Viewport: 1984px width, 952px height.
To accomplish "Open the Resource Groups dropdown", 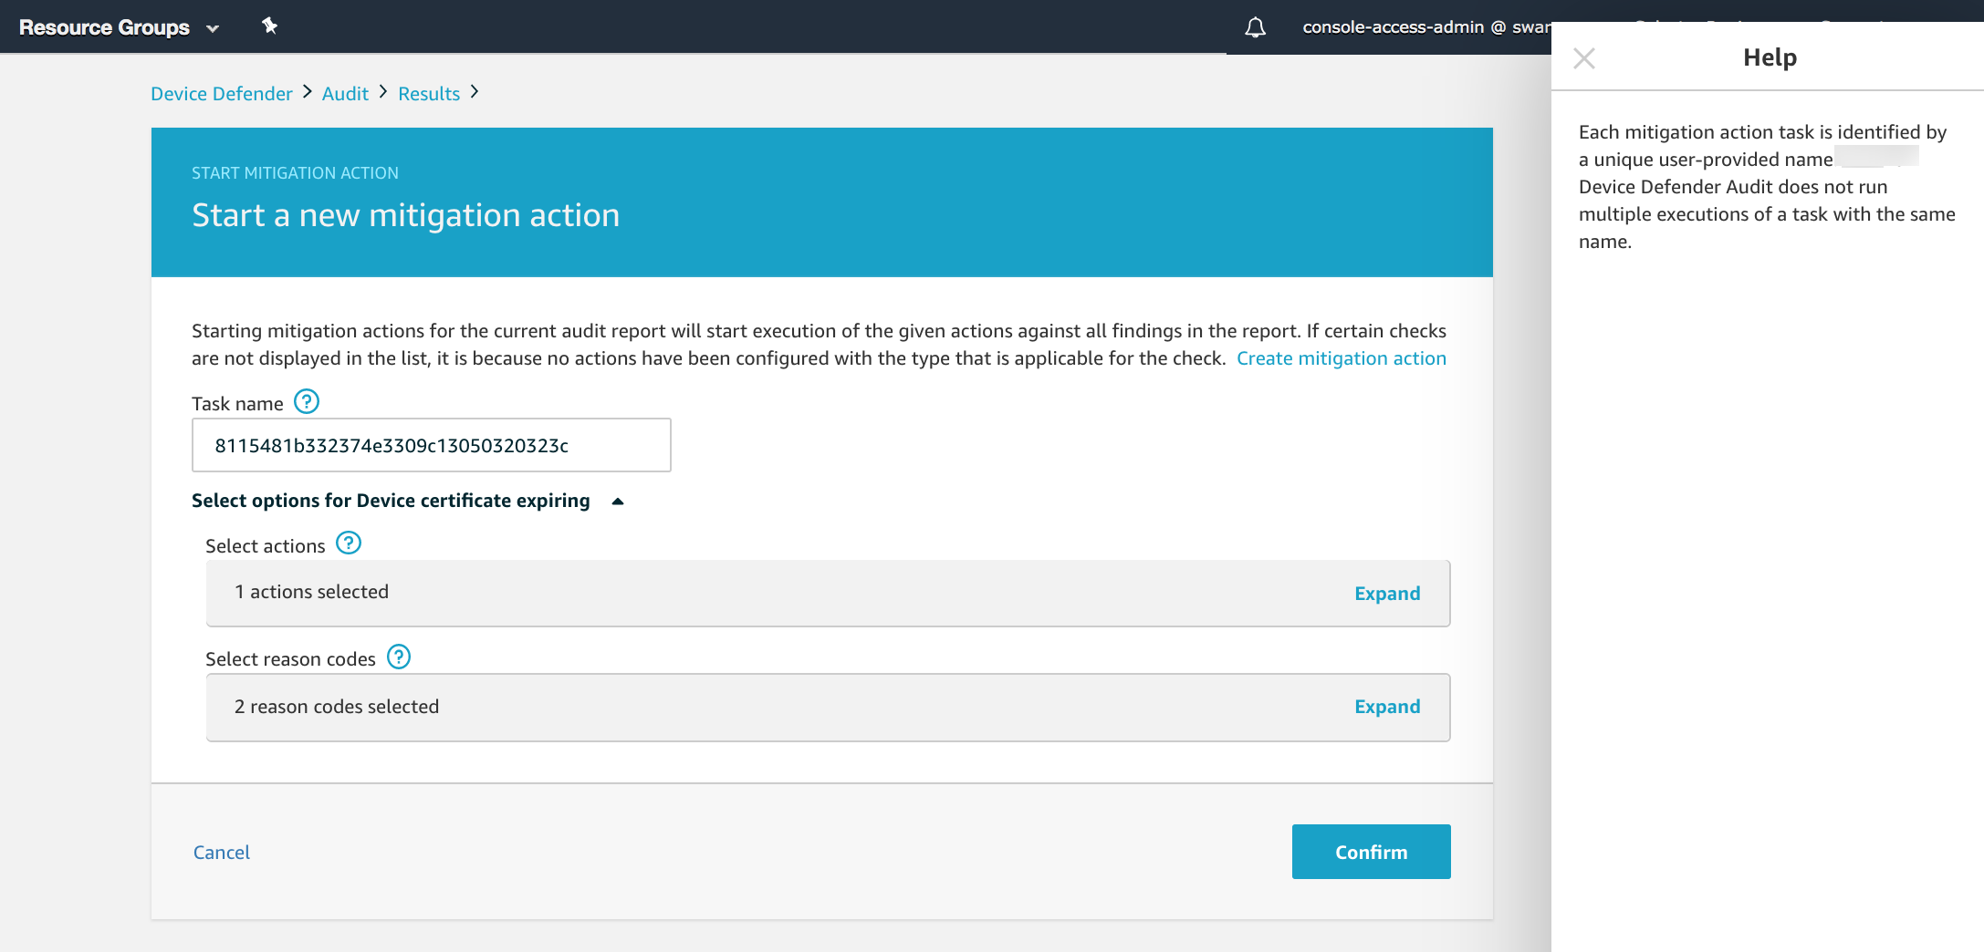I will (212, 28).
